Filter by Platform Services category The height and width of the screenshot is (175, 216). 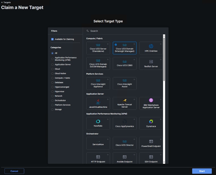click(52, 105)
